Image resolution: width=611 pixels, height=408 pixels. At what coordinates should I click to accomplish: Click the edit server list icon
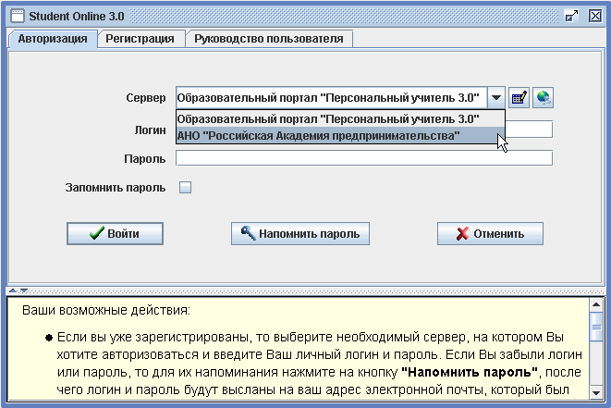click(x=519, y=97)
